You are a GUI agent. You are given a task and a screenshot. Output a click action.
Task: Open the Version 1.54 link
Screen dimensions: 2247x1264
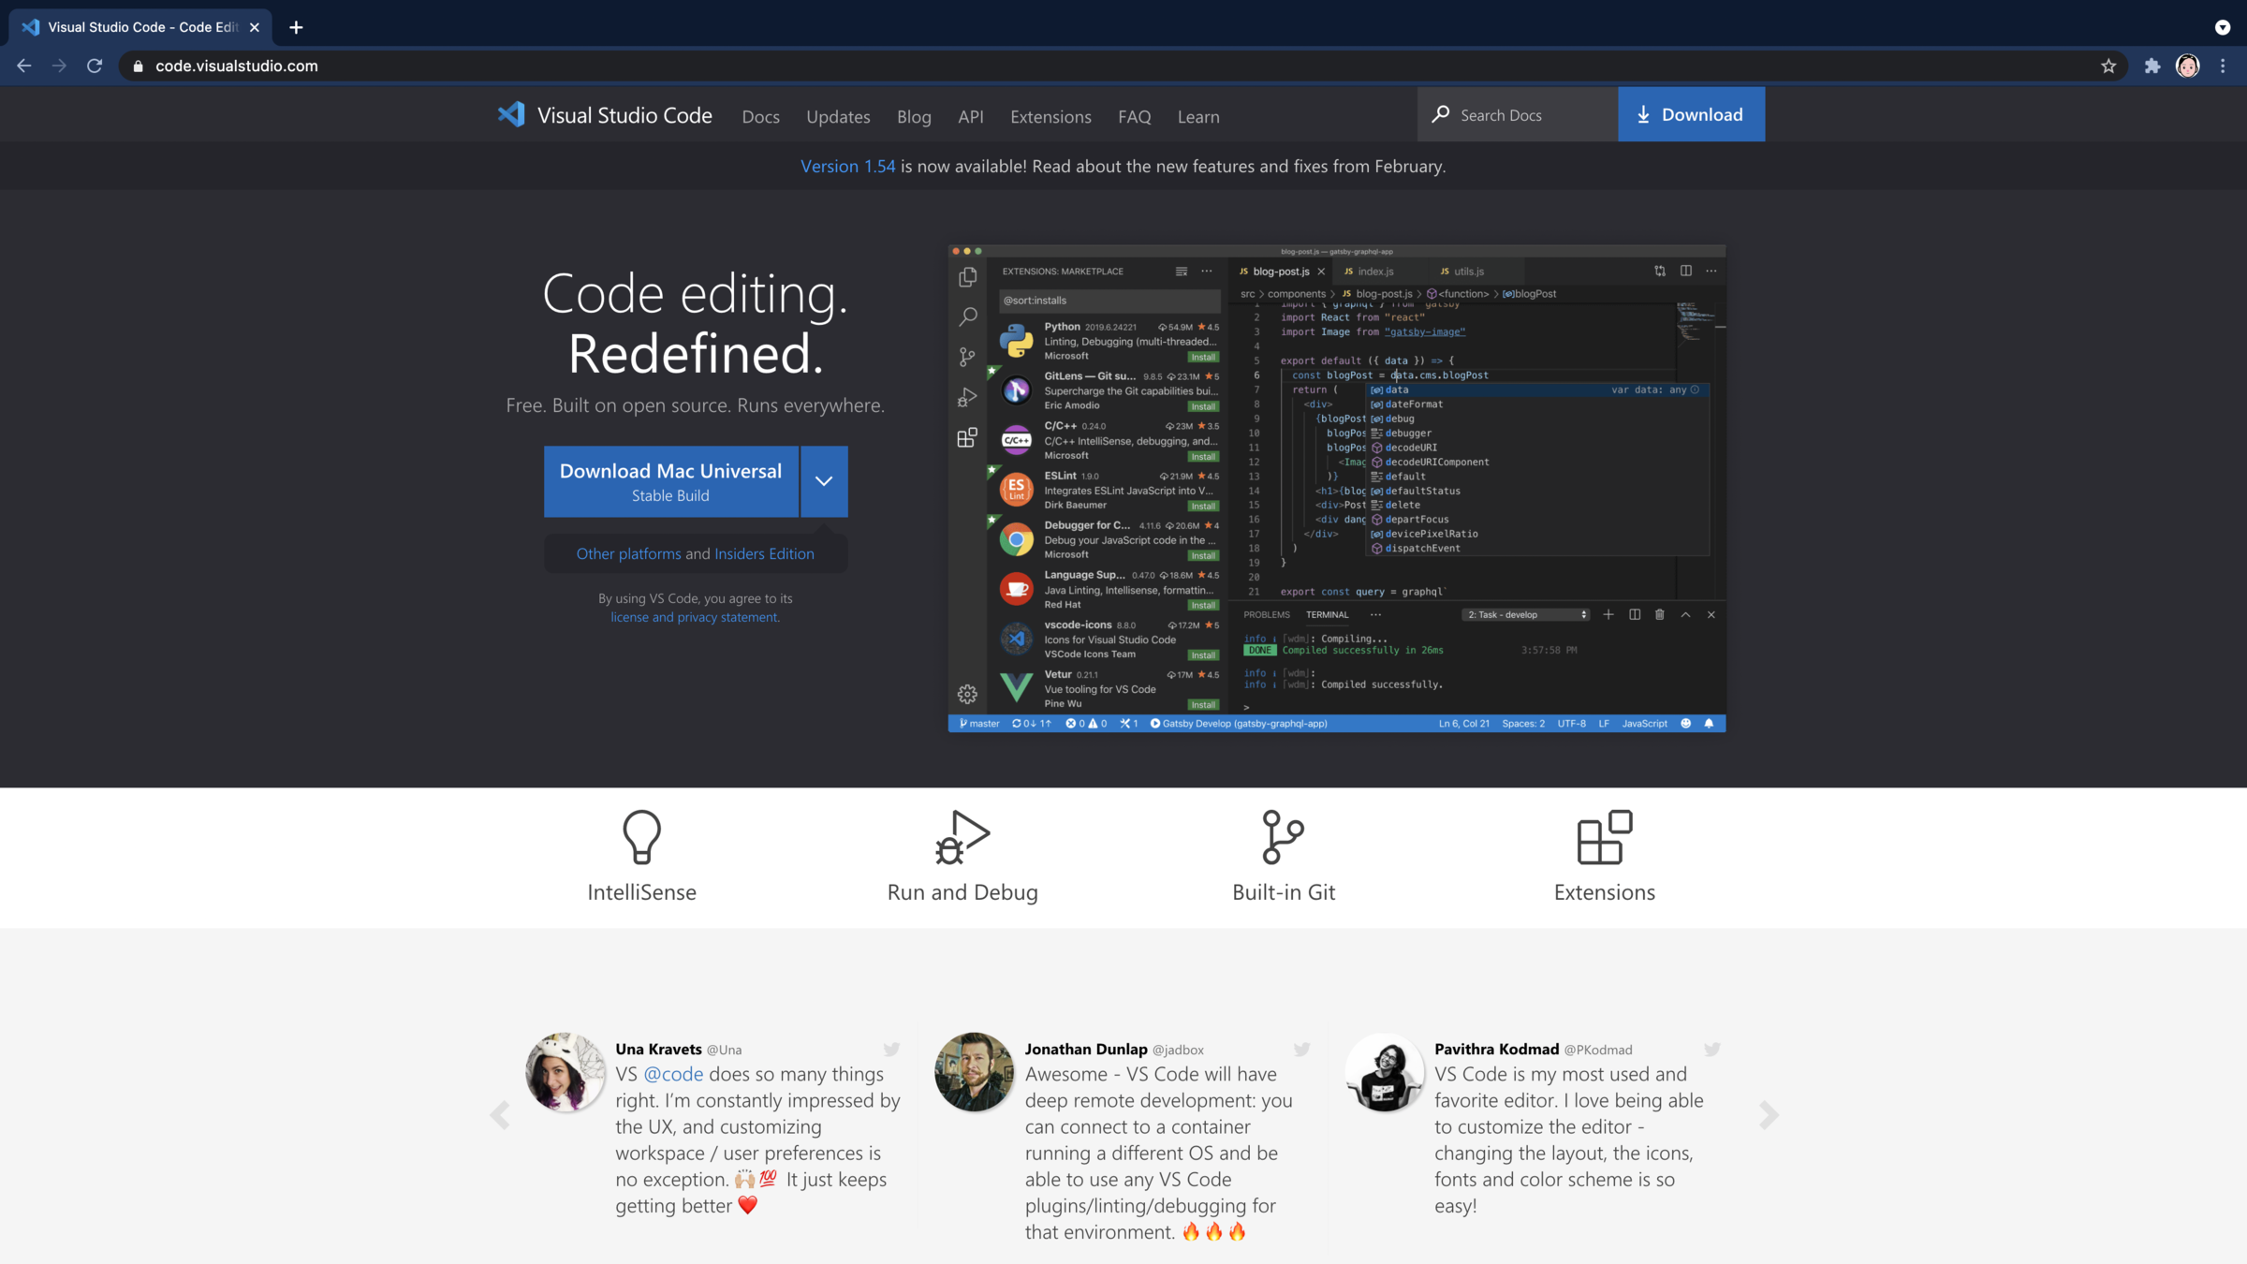pyautogui.click(x=847, y=166)
